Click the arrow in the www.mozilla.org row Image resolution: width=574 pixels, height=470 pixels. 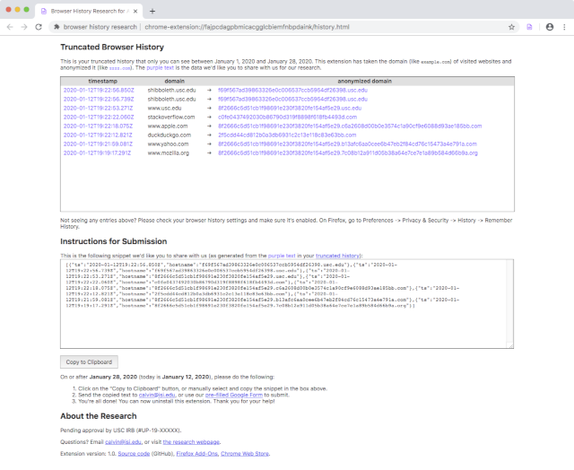[x=209, y=153]
